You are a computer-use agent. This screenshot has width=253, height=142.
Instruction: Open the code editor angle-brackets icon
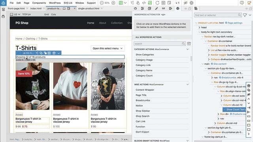pyautogui.click(x=144, y=3)
